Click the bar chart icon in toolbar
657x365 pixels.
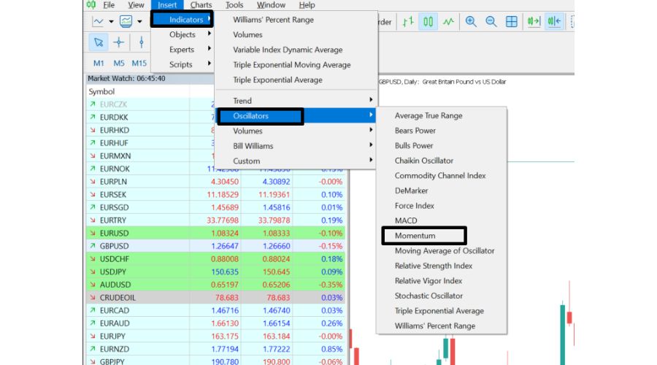[x=410, y=22]
